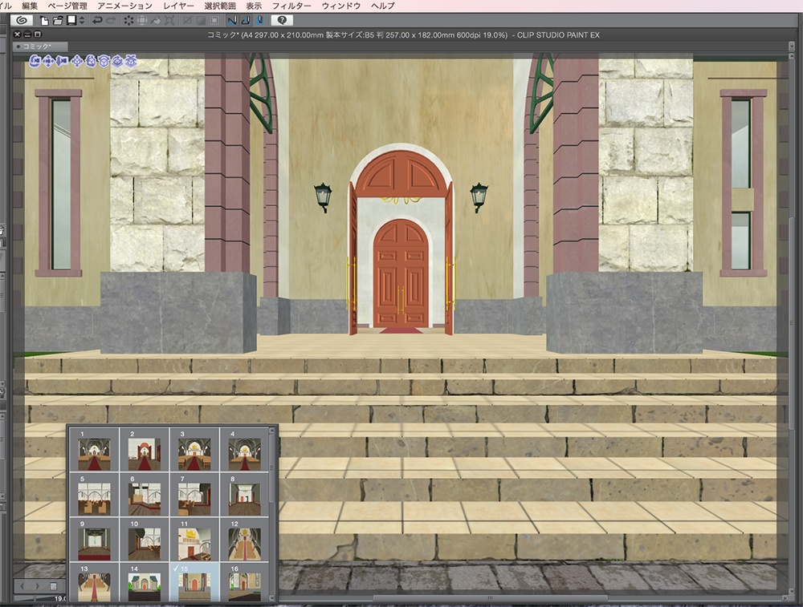Select camera preset thumbnail 9
803x607 pixels.
(x=94, y=540)
